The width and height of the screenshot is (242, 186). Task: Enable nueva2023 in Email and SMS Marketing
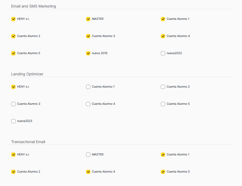(163, 53)
